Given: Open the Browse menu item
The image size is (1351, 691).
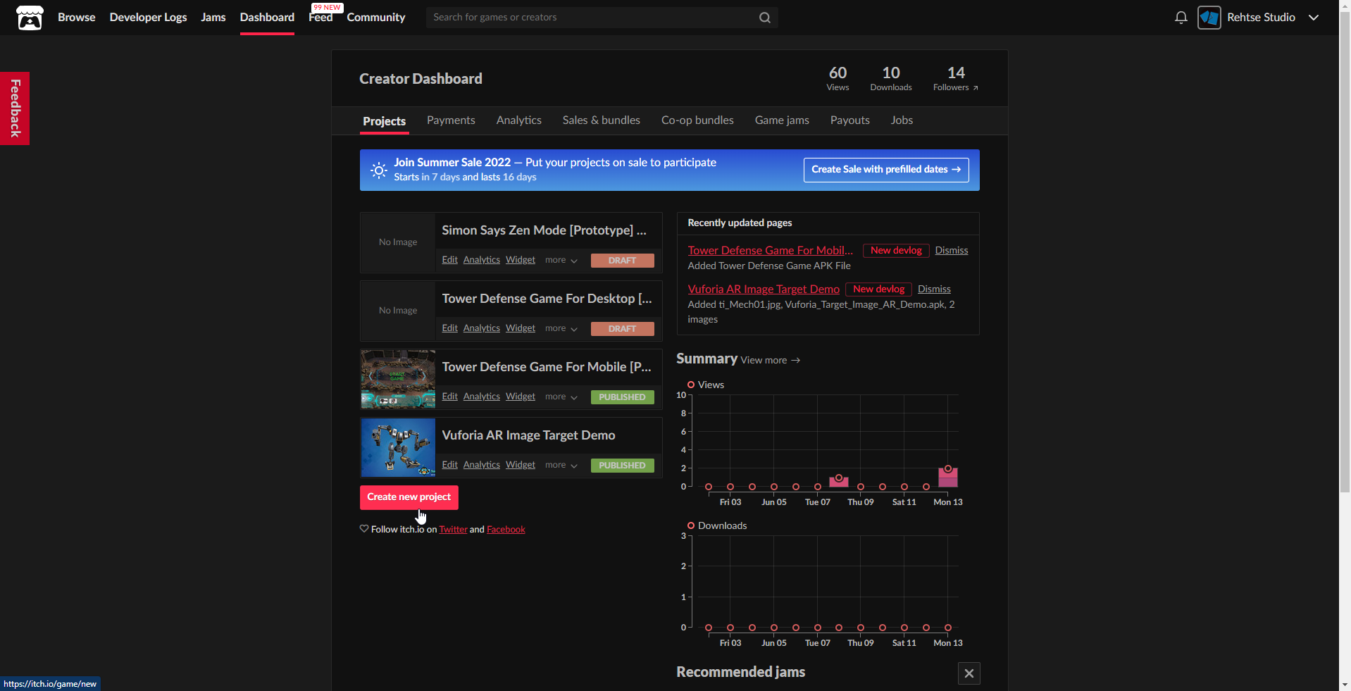Looking at the screenshot, I should (76, 18).
